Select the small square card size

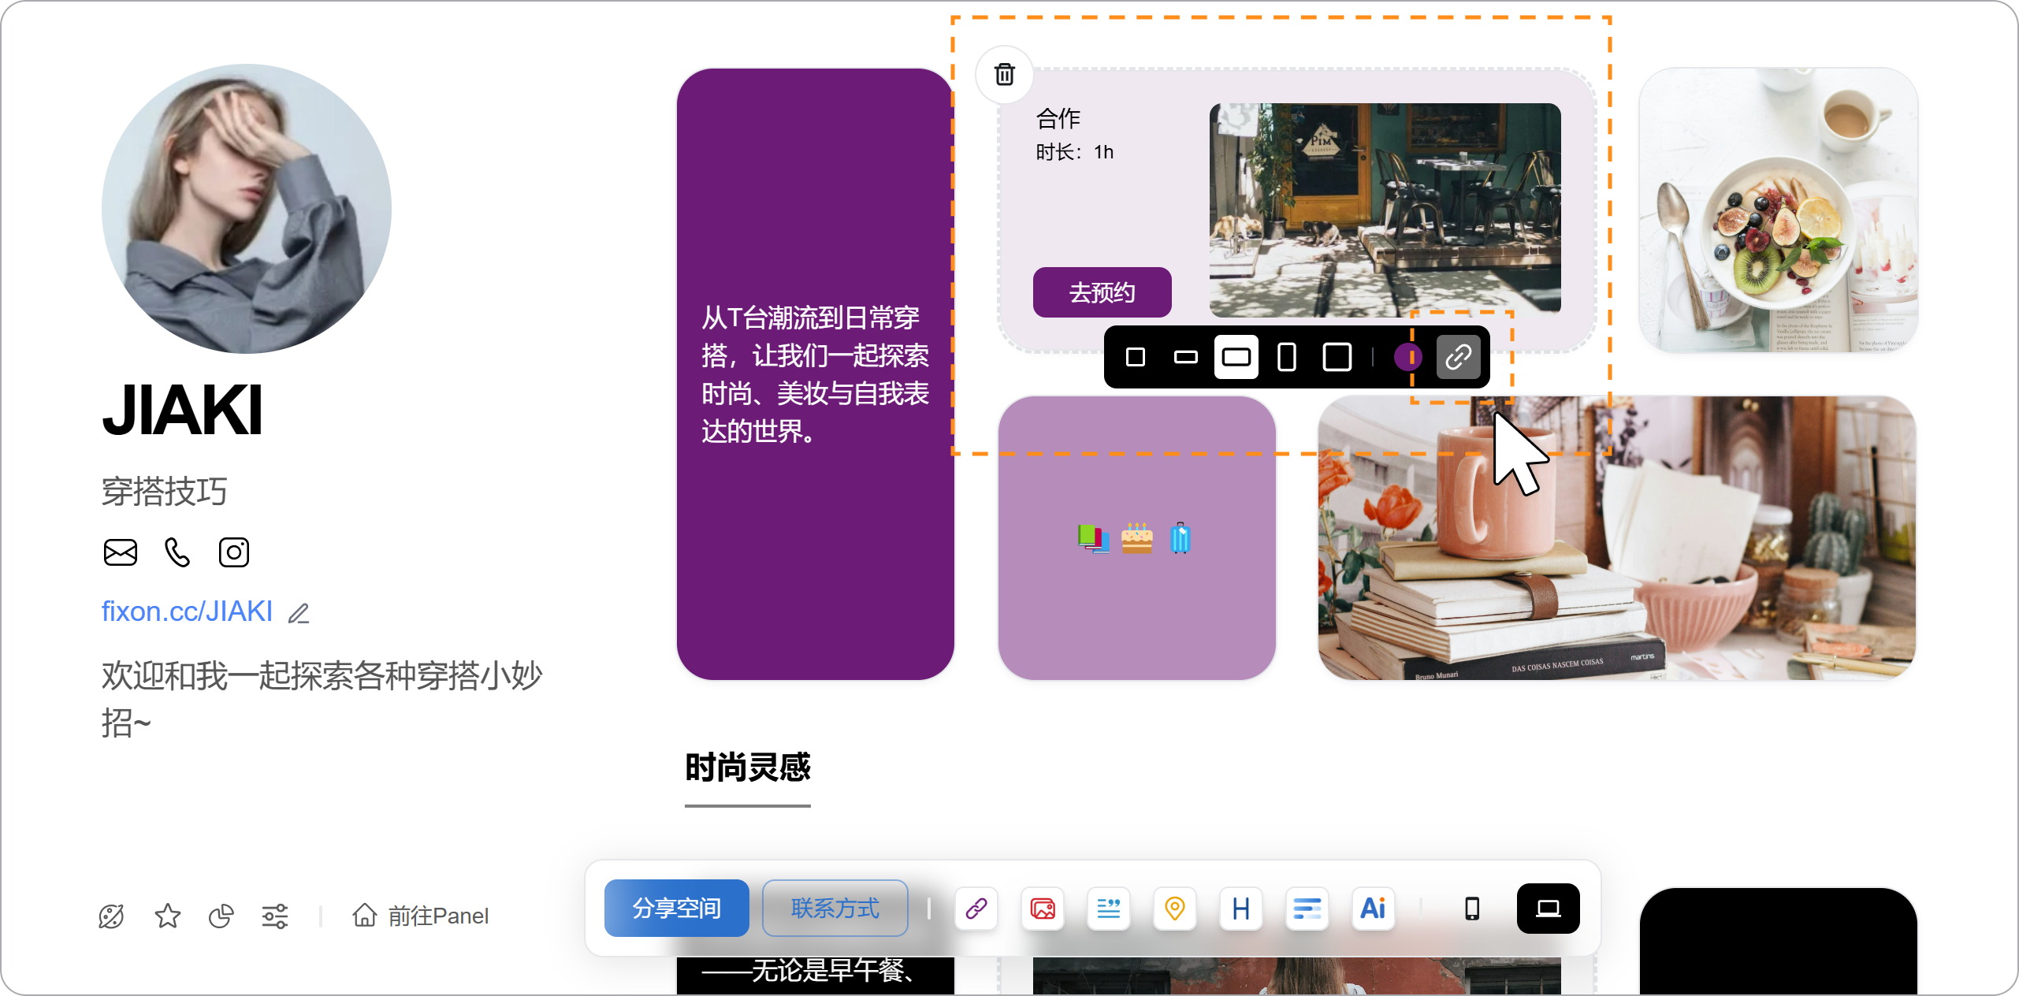coord(1136,357)
